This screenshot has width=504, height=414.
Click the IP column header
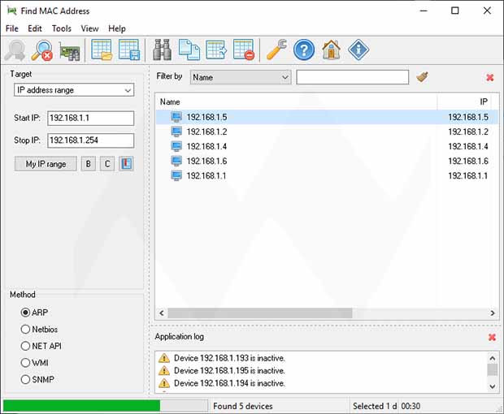click(463, 101)
